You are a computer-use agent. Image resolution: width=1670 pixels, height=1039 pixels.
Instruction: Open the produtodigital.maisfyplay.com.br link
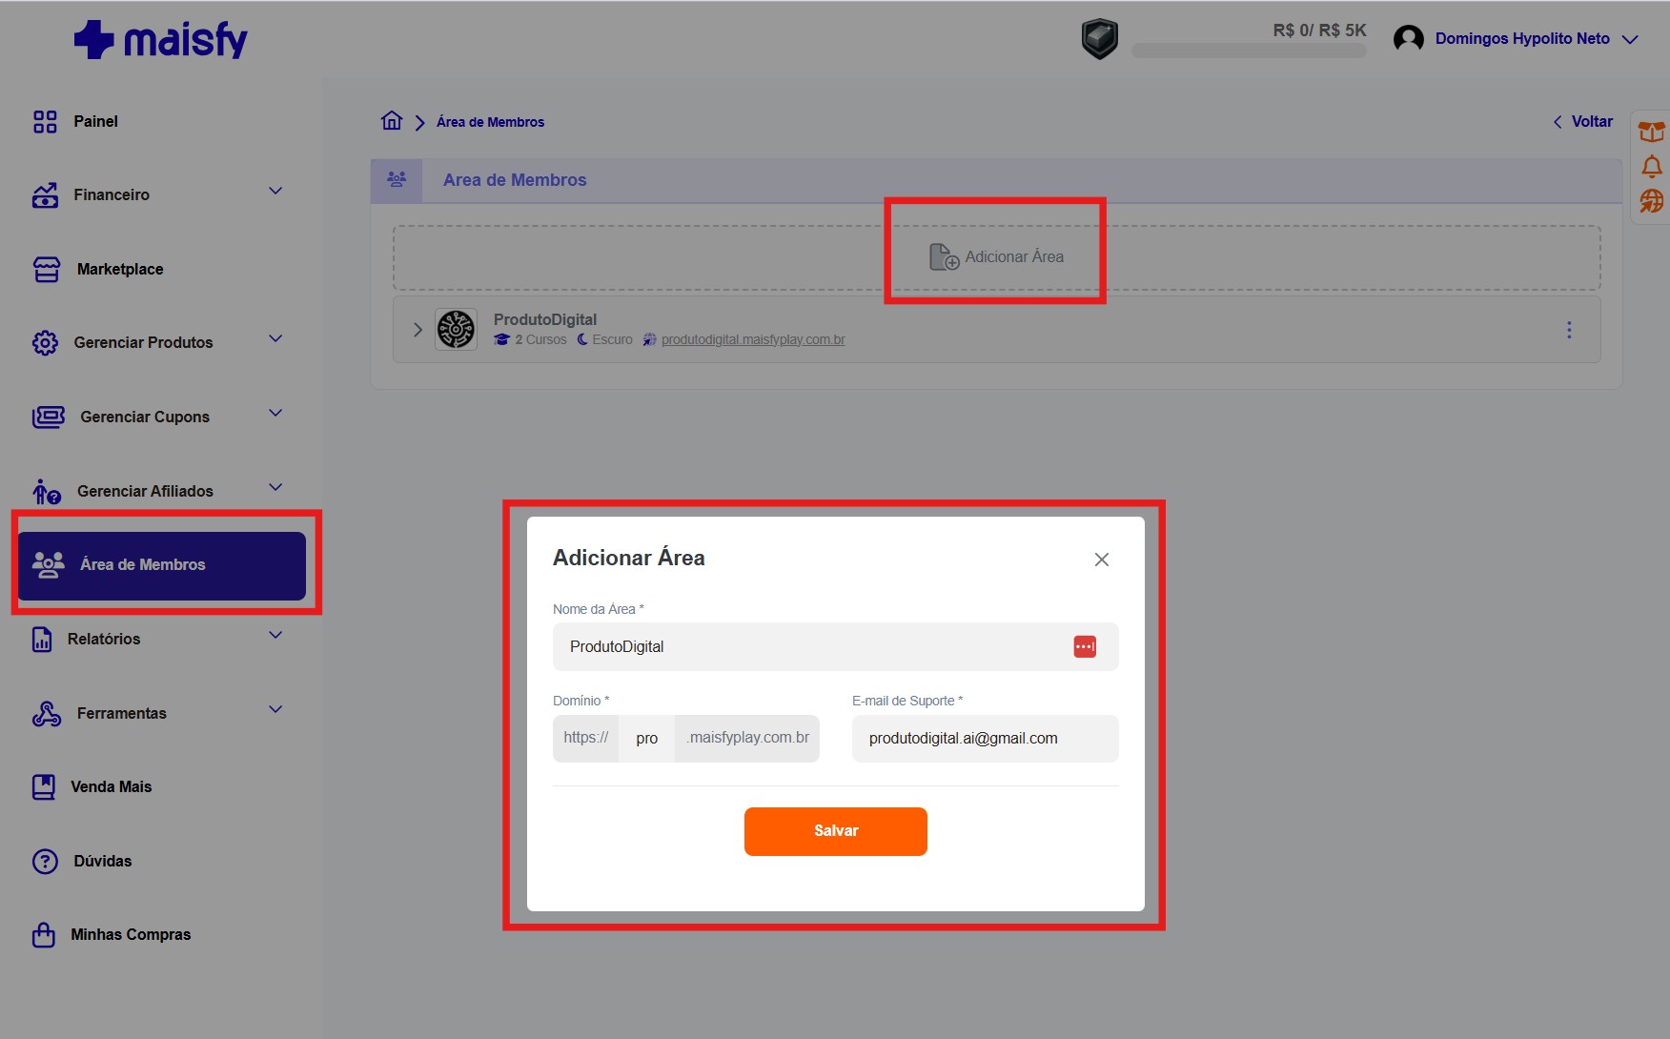[x=753, y=339]
